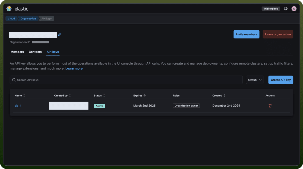Sort table by Name column arrows
This screenshot has height=169, width=303.
tap(24, 95)
